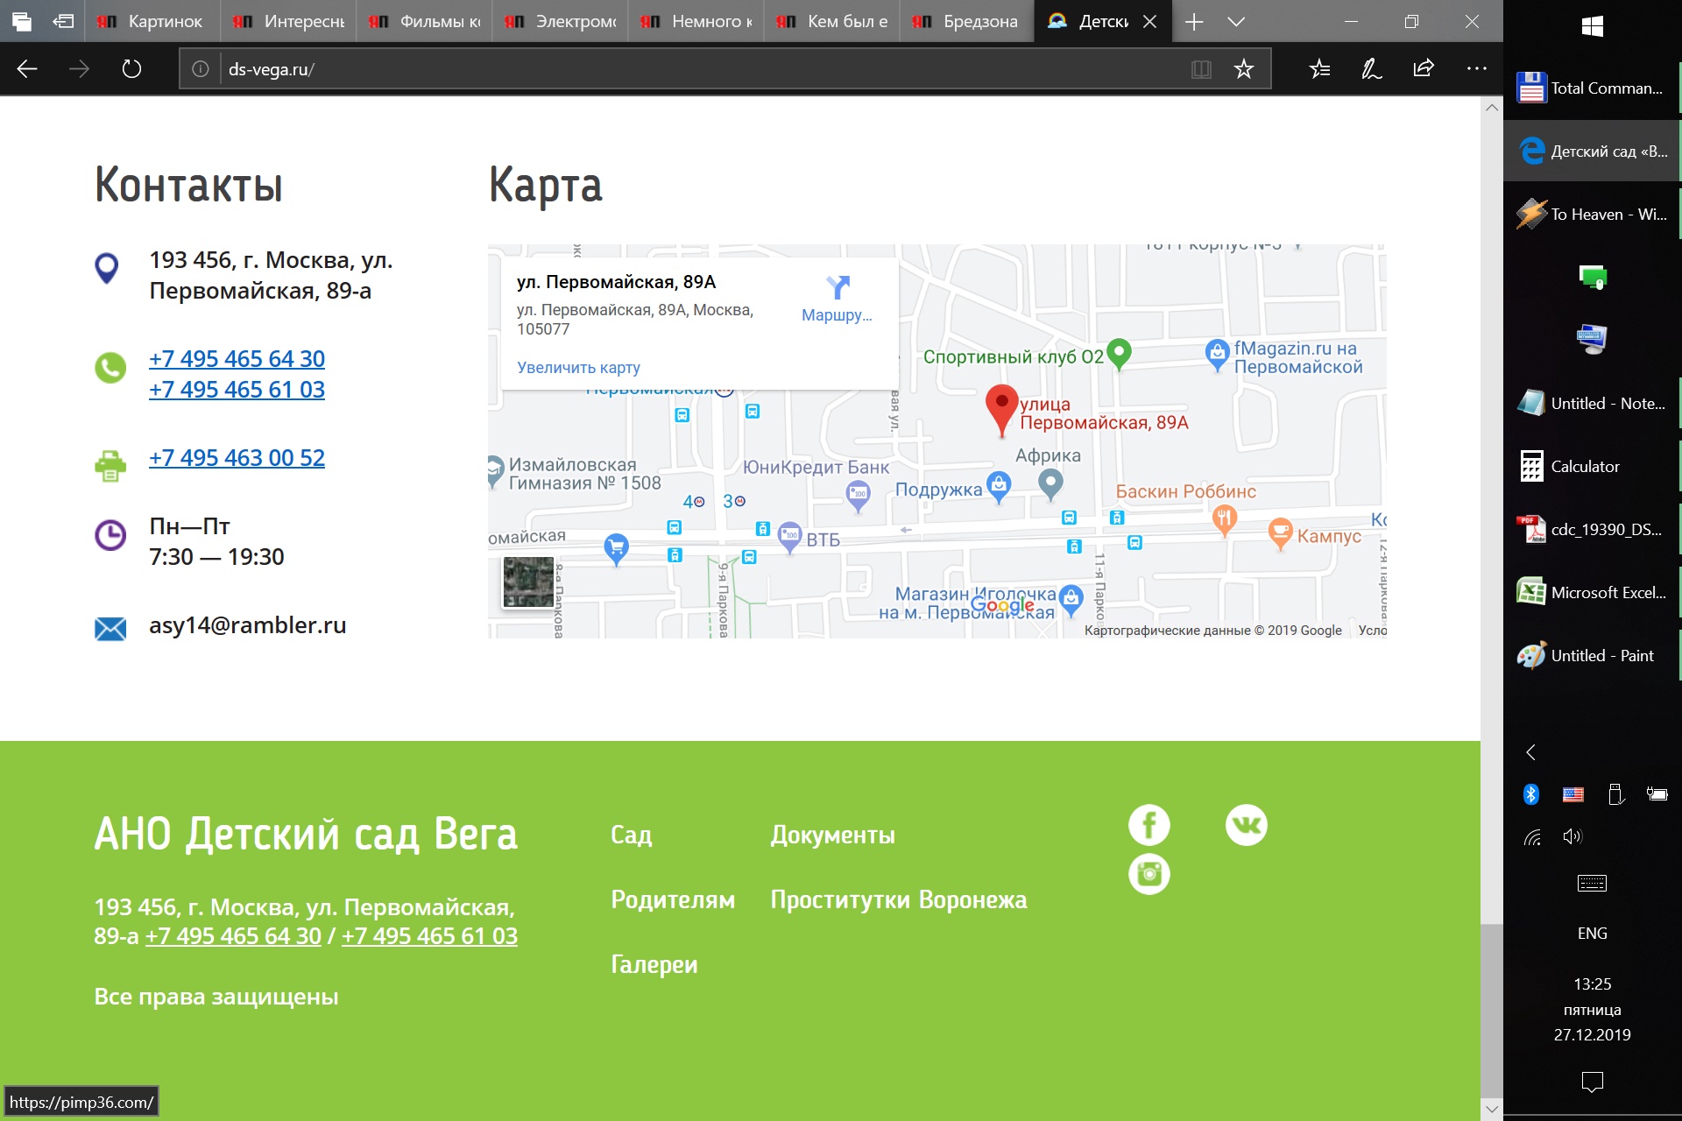Screen dimensions: 1682x1121
Task: Click Кампус restaurant marker on map
Action: pyautogui.click(x=1280, y=532)
